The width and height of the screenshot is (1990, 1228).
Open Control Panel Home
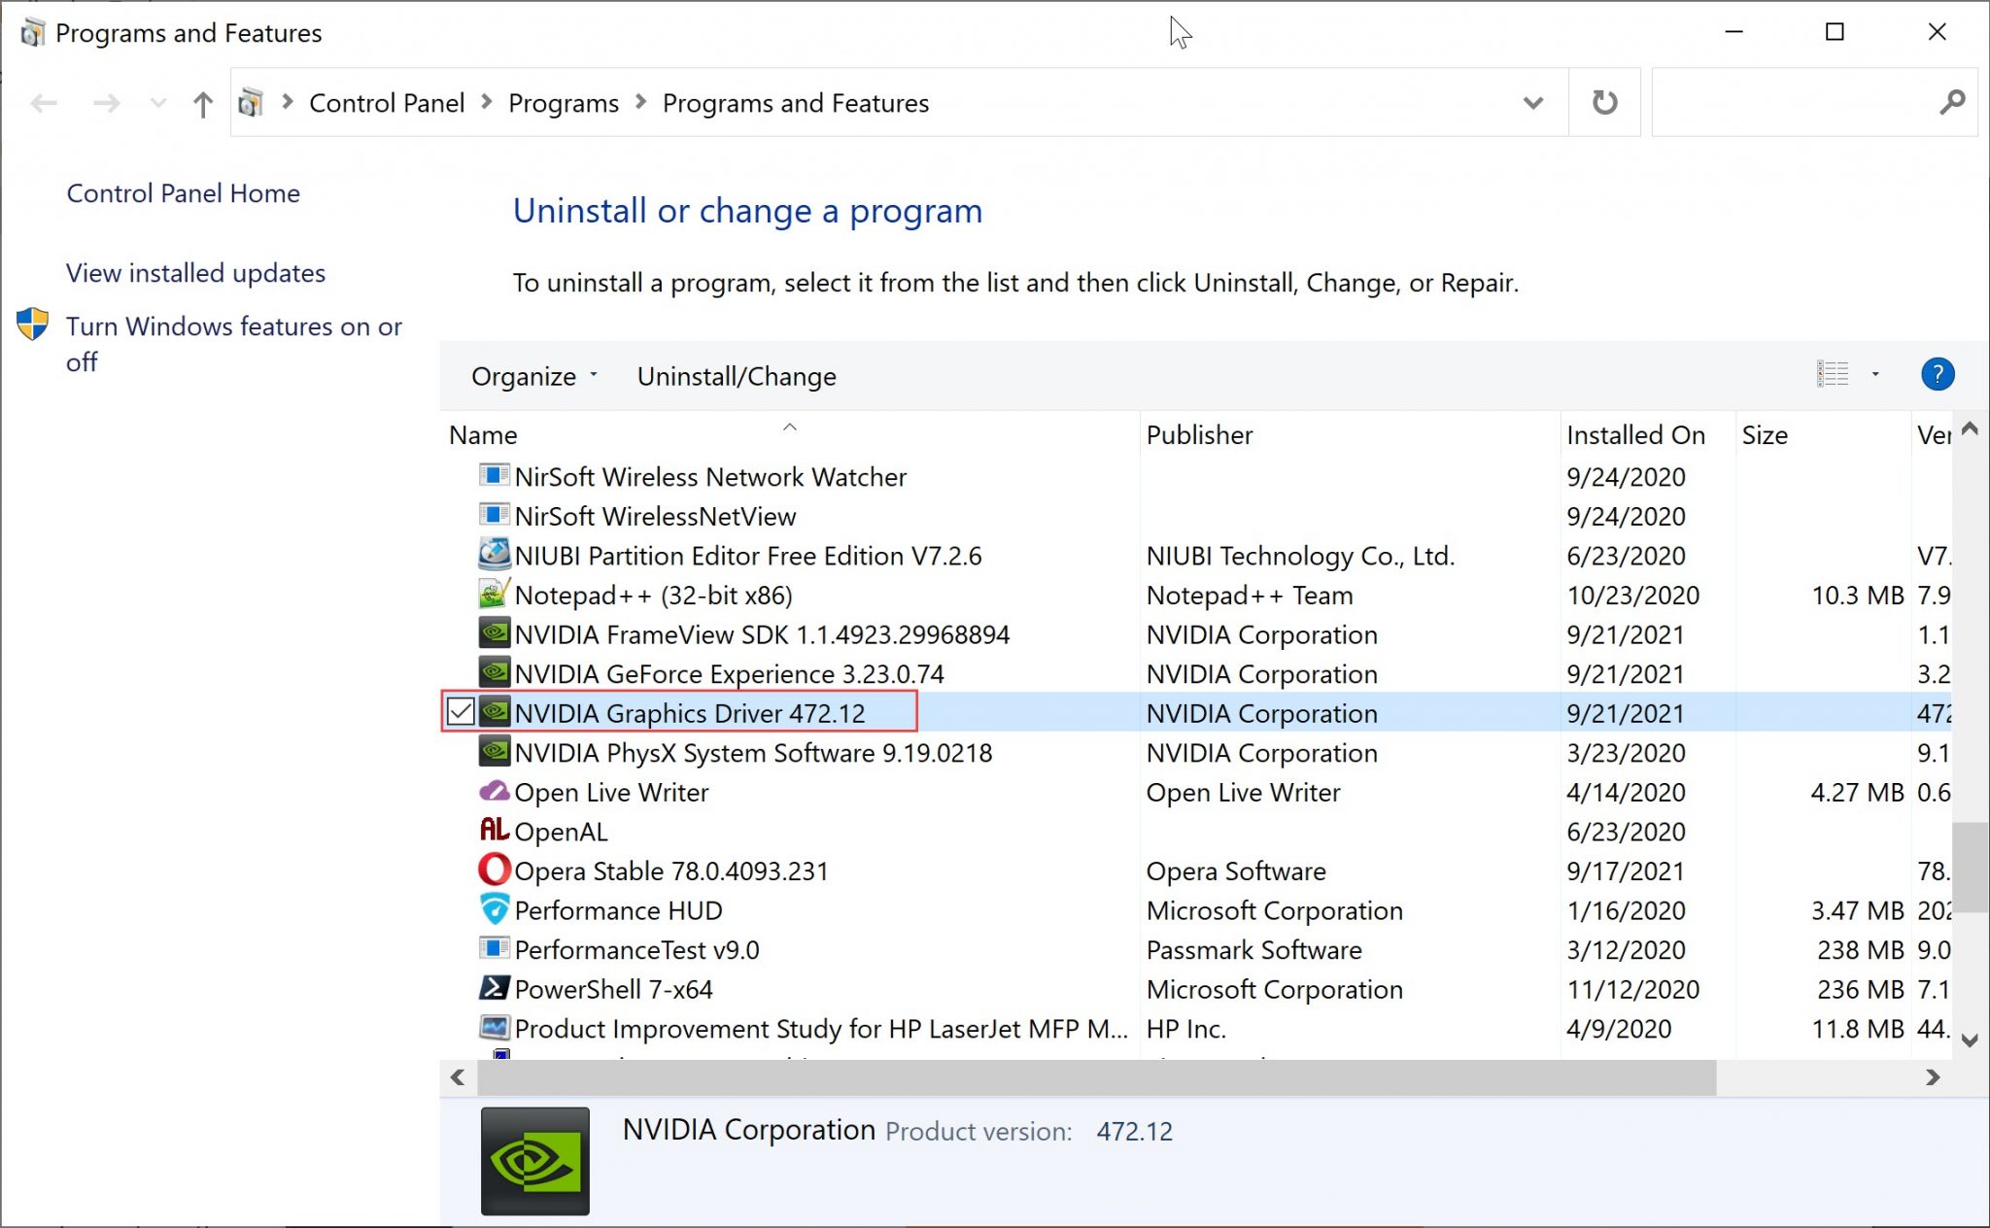tap(183, 193)
